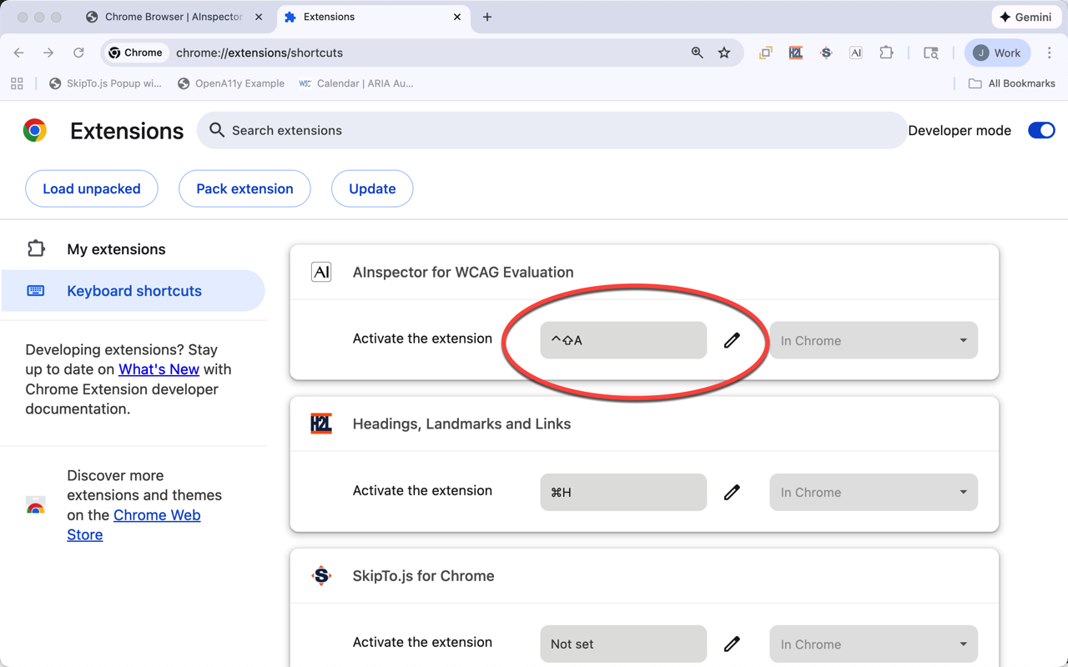Bookmark this page with the star icon
1068x667 pixels.
point(724,53)
